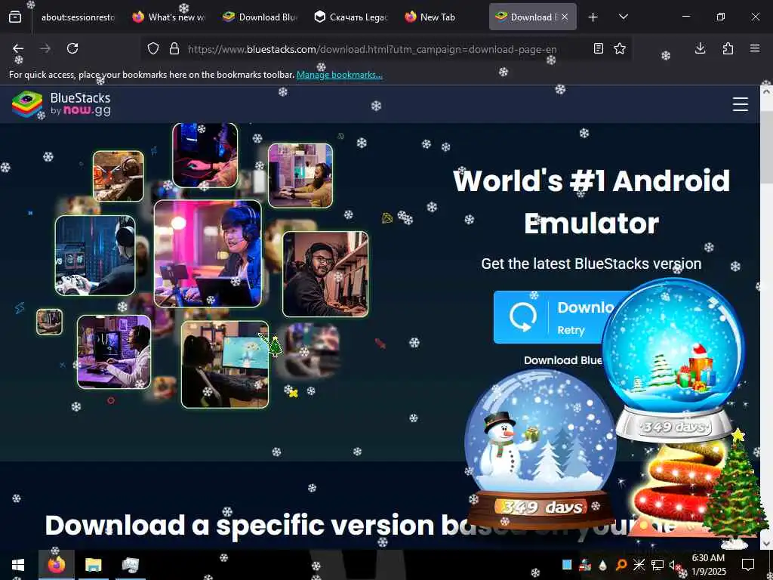Open the BlueStacks site hamburger menu

click(x=740, y=104)
